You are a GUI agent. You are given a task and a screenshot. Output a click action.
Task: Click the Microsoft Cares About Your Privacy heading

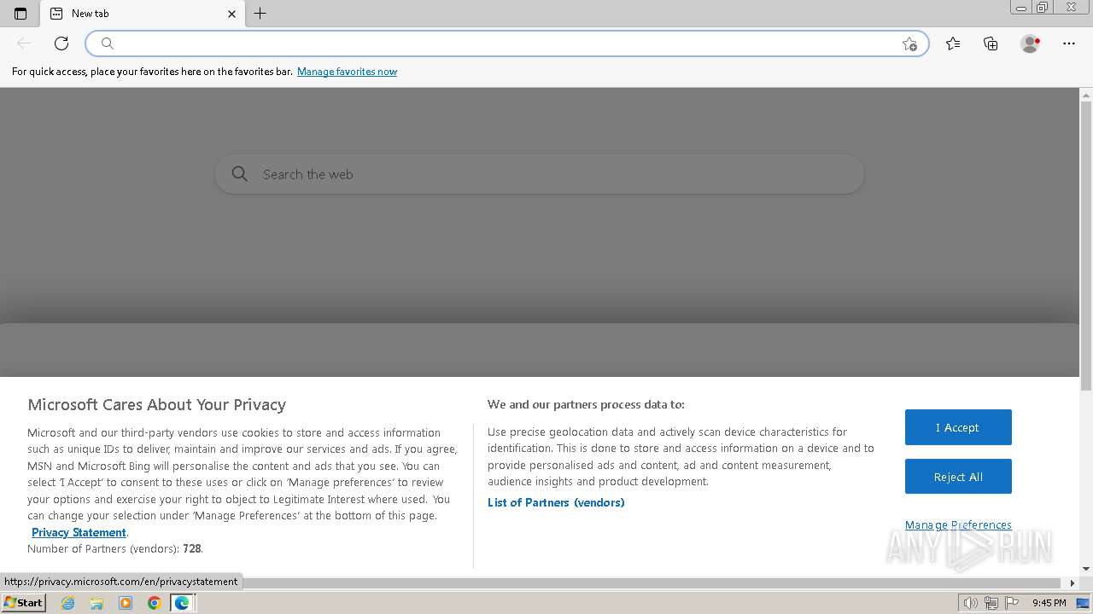point(156,404)
